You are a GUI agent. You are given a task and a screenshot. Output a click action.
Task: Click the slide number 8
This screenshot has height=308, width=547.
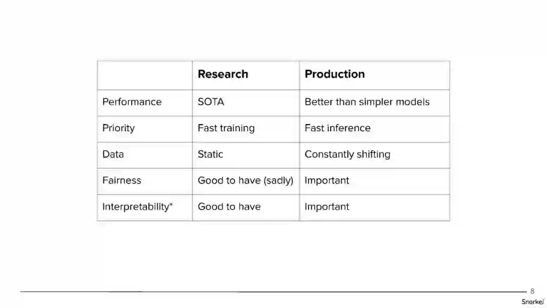point(532,291)
